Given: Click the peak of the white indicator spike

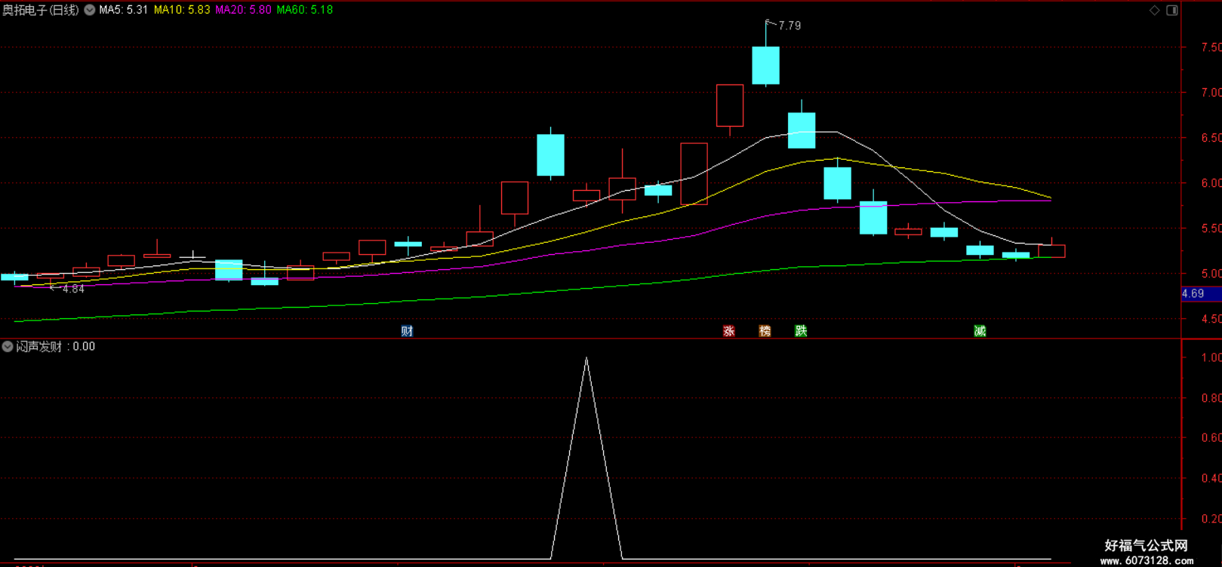Looking at the screenshot, I should pos(586,358).
